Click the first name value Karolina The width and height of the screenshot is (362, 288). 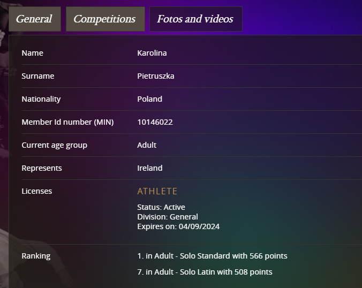pyautogui.click(x=152, y=53)
